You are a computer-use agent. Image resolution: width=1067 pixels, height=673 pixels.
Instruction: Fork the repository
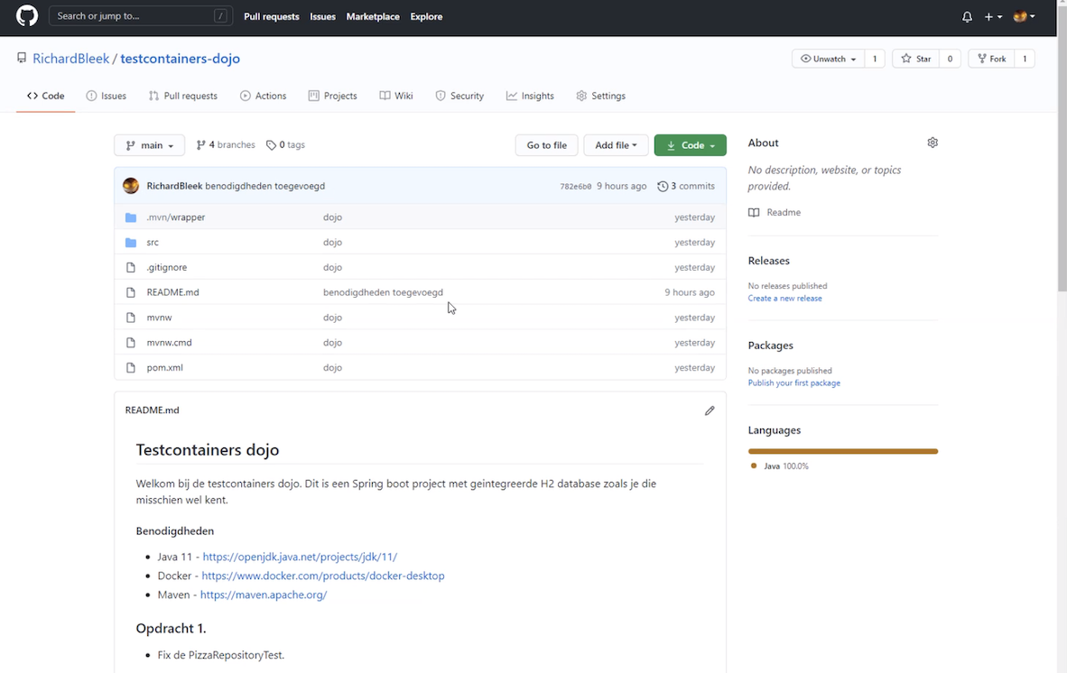991,59
